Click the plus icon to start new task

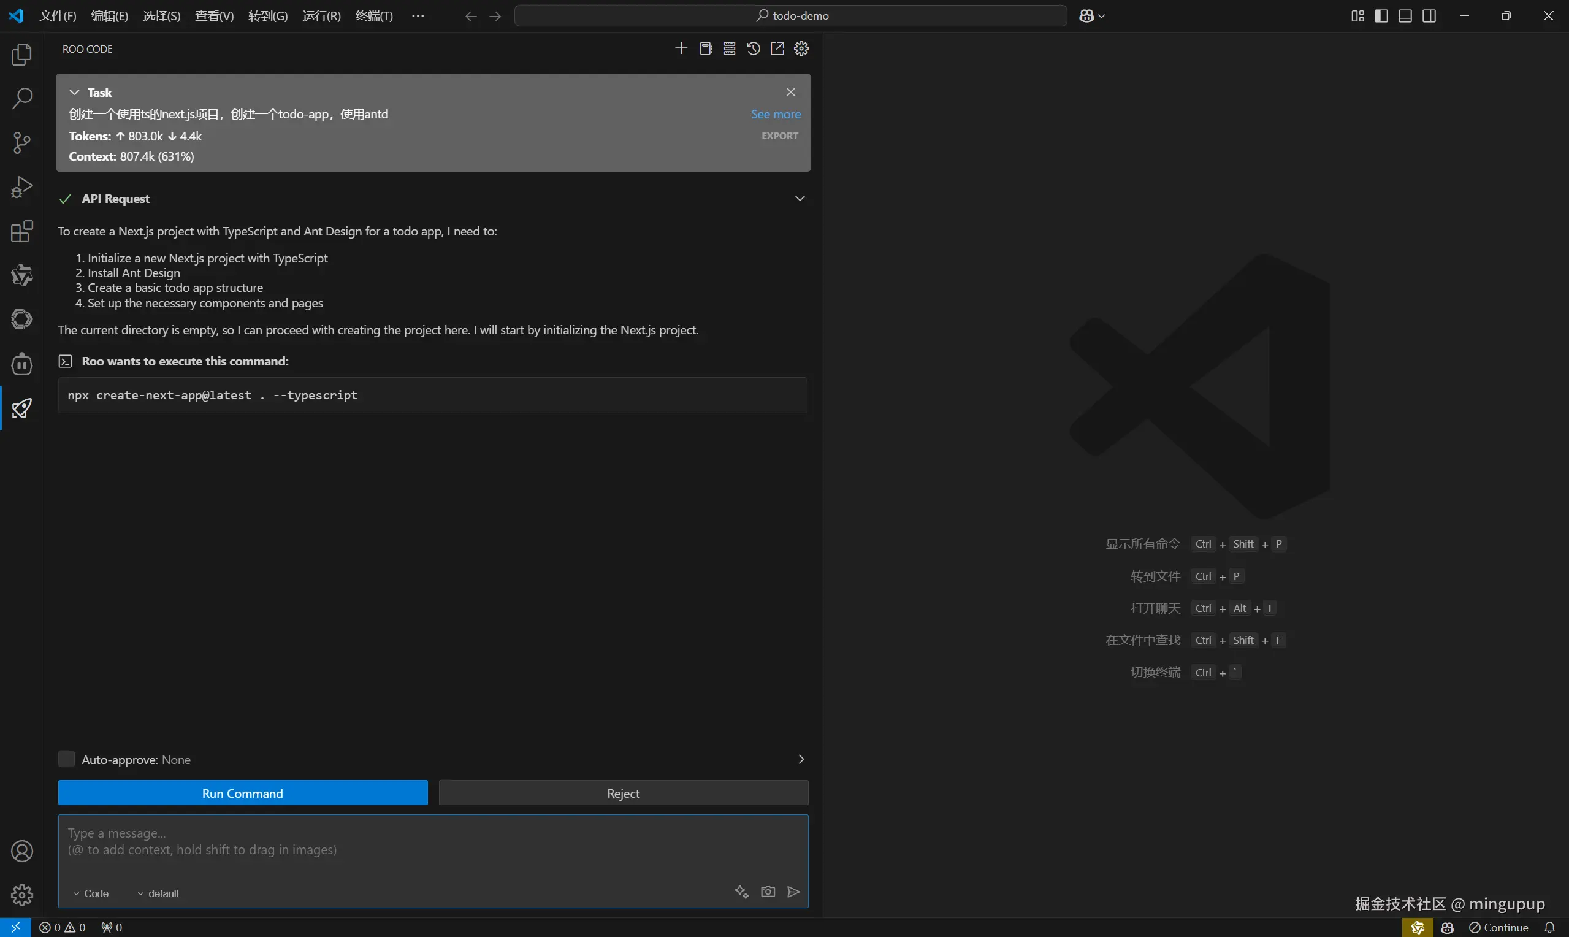point(681,48)
